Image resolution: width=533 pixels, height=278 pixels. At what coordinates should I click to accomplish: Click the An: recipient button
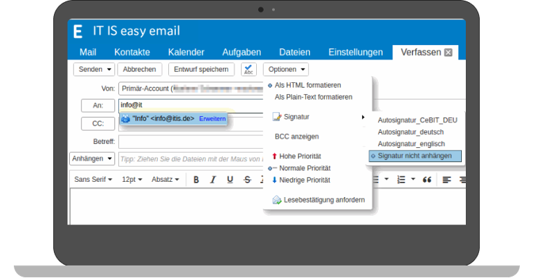point(98,106)
